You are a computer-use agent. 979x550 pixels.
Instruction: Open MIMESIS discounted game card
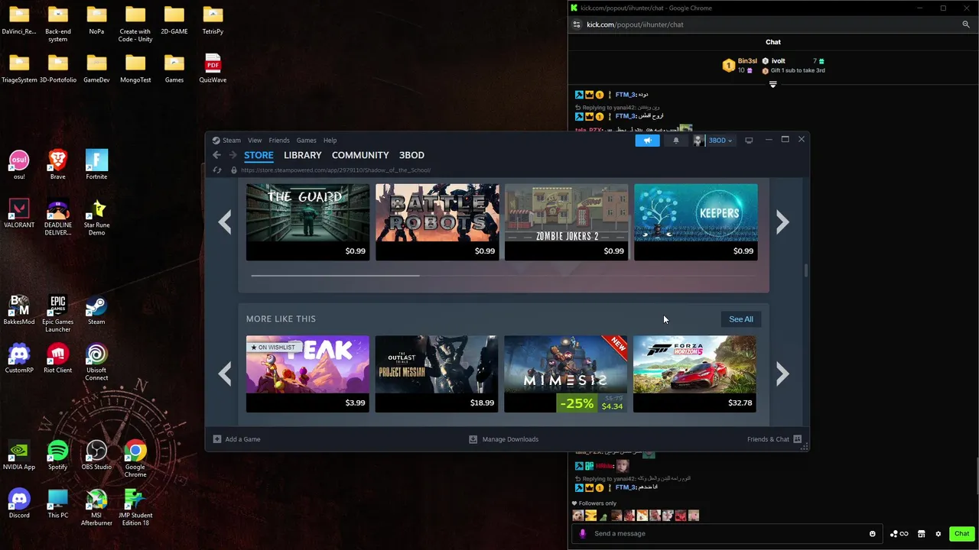point(565,374)
